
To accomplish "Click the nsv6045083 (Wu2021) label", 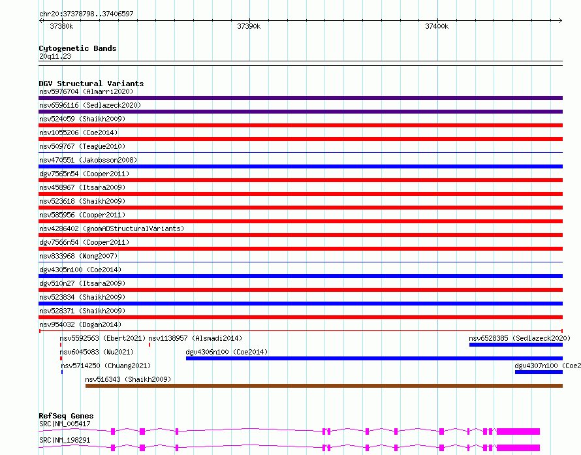I will (97, 352).
